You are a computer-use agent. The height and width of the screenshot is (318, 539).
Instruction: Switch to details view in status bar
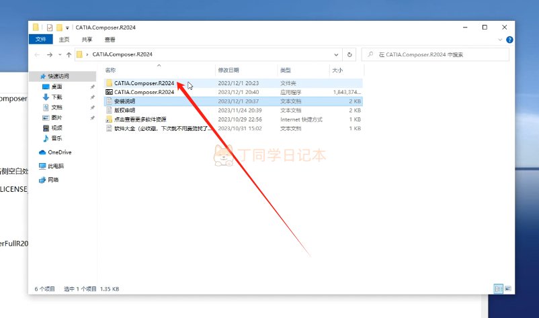(498, 288)
